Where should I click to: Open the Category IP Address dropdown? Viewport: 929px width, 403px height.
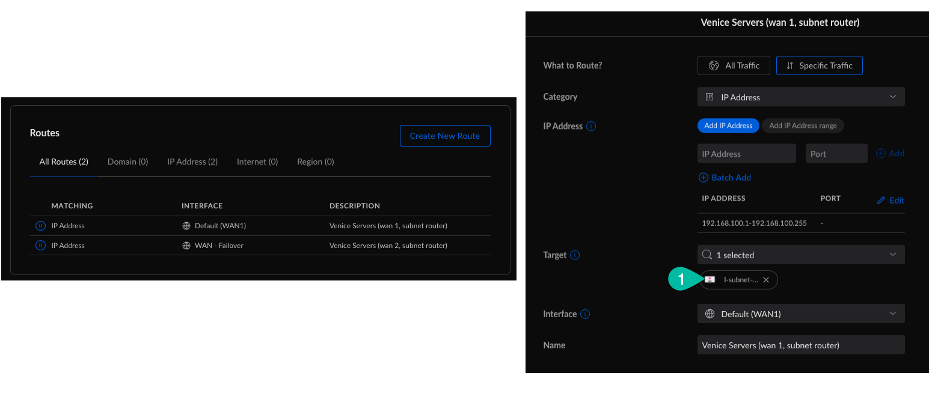coord(800,97)
